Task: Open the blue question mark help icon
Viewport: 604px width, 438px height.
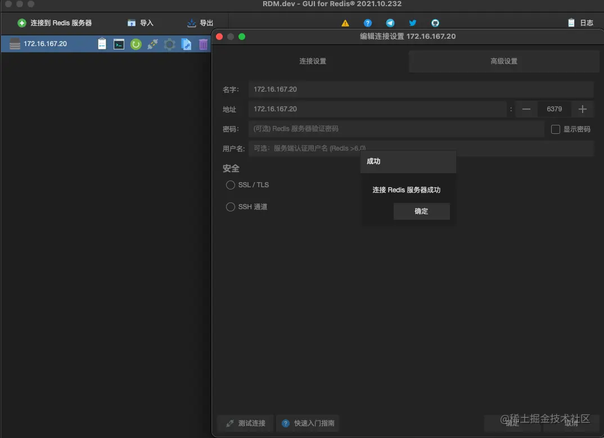Action: (368, 23)
